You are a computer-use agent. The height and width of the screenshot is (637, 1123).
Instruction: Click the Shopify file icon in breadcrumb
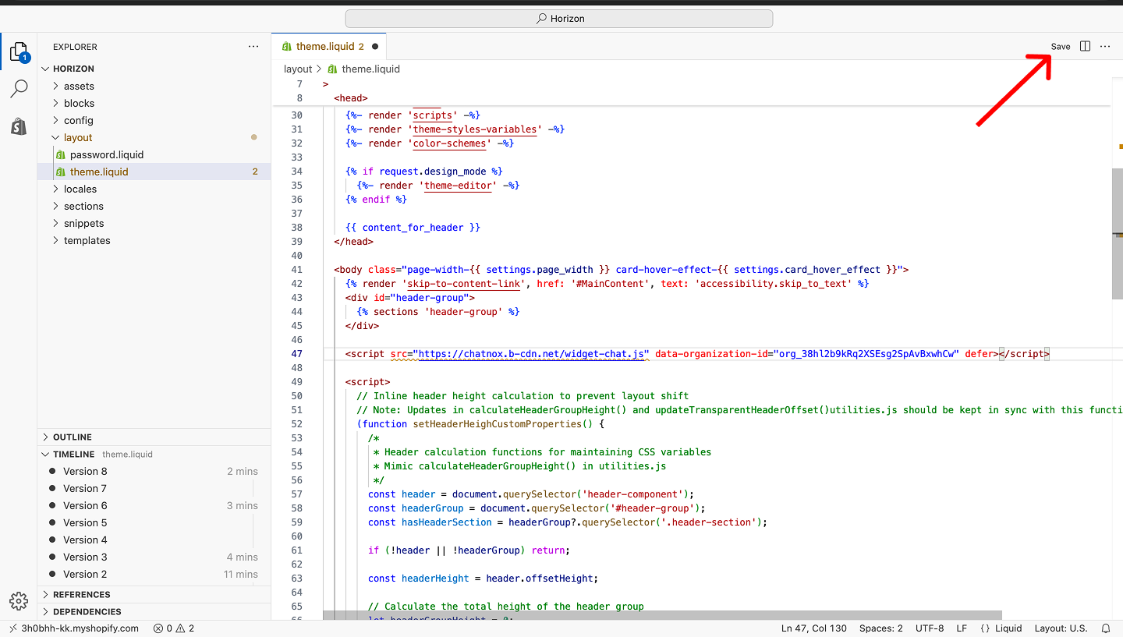tap(332, 69)
